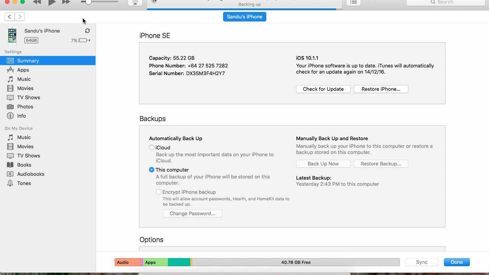Click the 40.78 GB Free storage segment
The image size is (489, 275).
click(296, 262)
